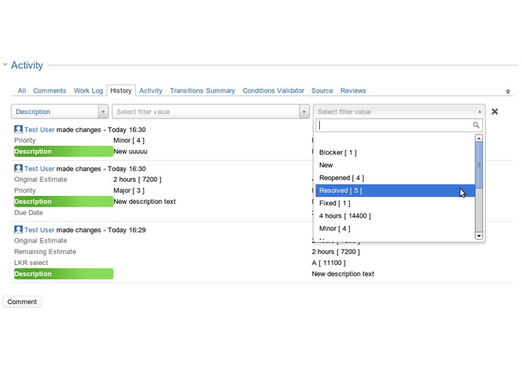Click second entry's Test User avatar icon
This screenshot has height=371, width=522.
[x=18, y=168]
